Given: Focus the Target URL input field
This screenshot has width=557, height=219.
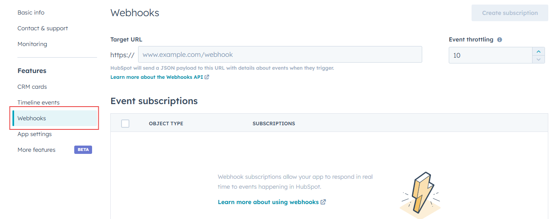Looking at the screenshot, I should pos(280,54).
